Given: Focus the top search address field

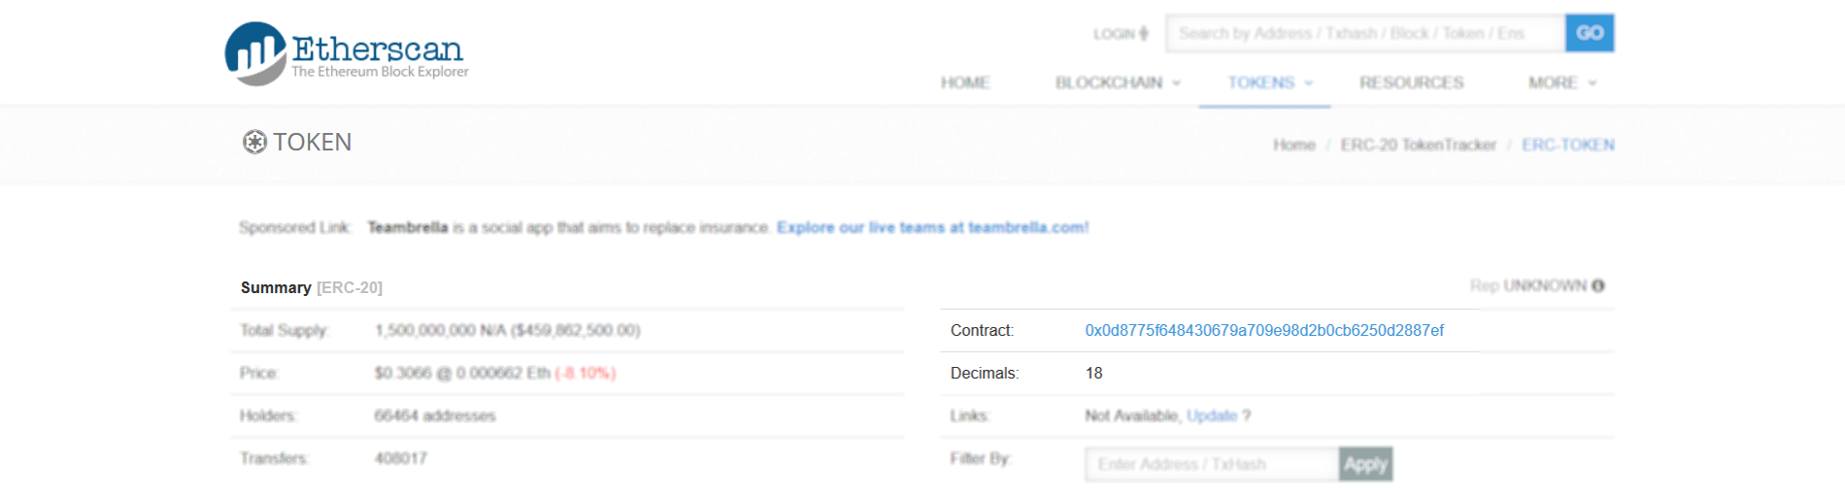Looking at the screenshot, I should pyautogui.click(x=1364, y=34).
